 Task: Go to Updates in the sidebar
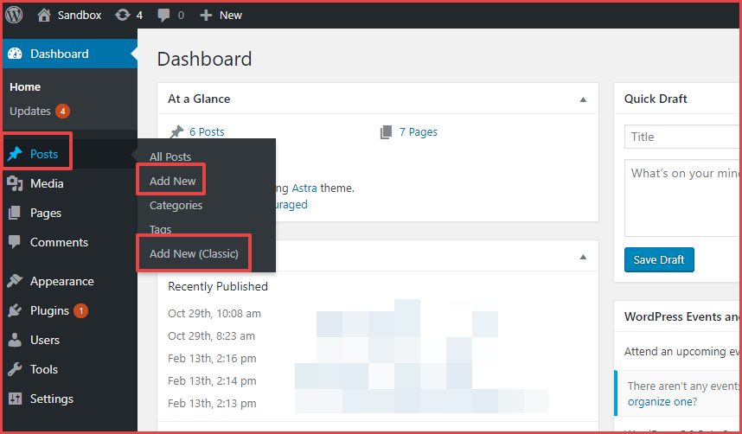coord(30,111)
